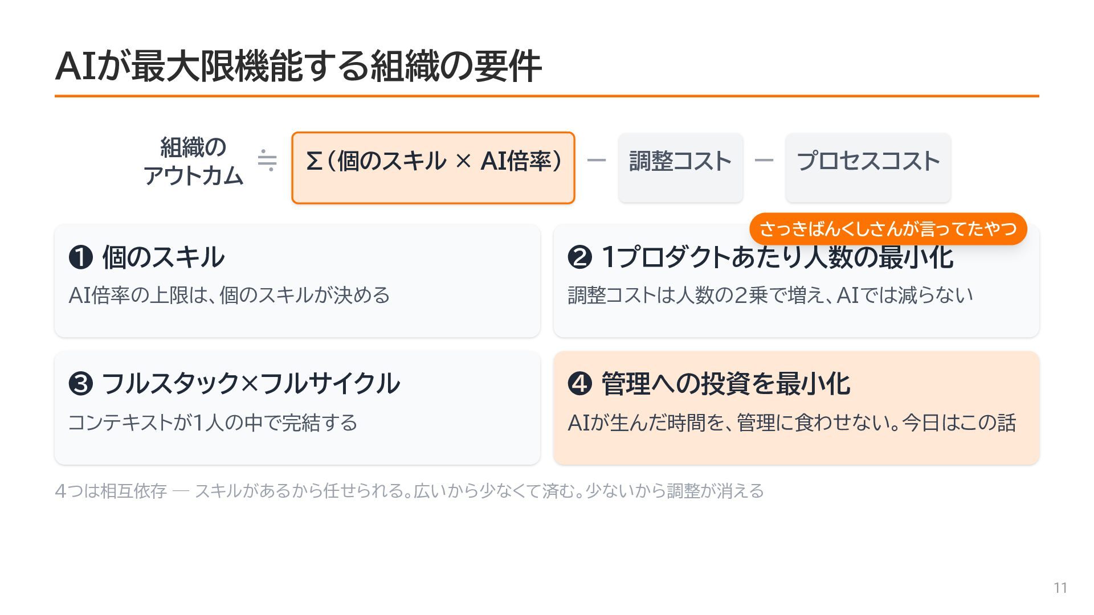Click the circled number 1 icon
1094x615 pixels.
[x=80, y=257]
